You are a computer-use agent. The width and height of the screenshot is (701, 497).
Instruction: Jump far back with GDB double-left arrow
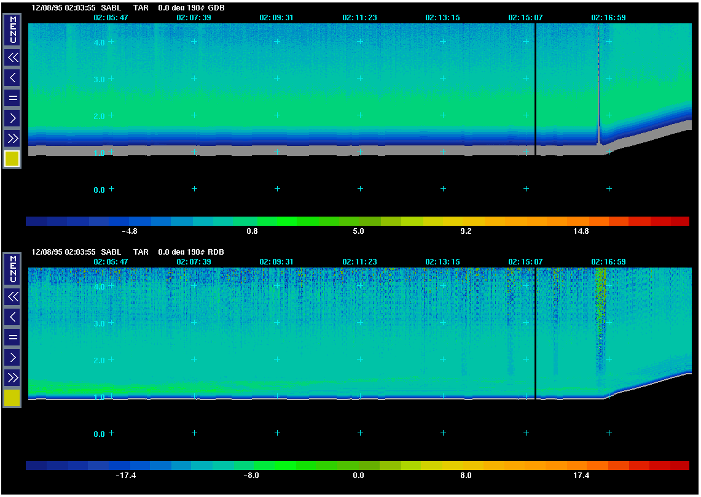[x=12, y=58]
